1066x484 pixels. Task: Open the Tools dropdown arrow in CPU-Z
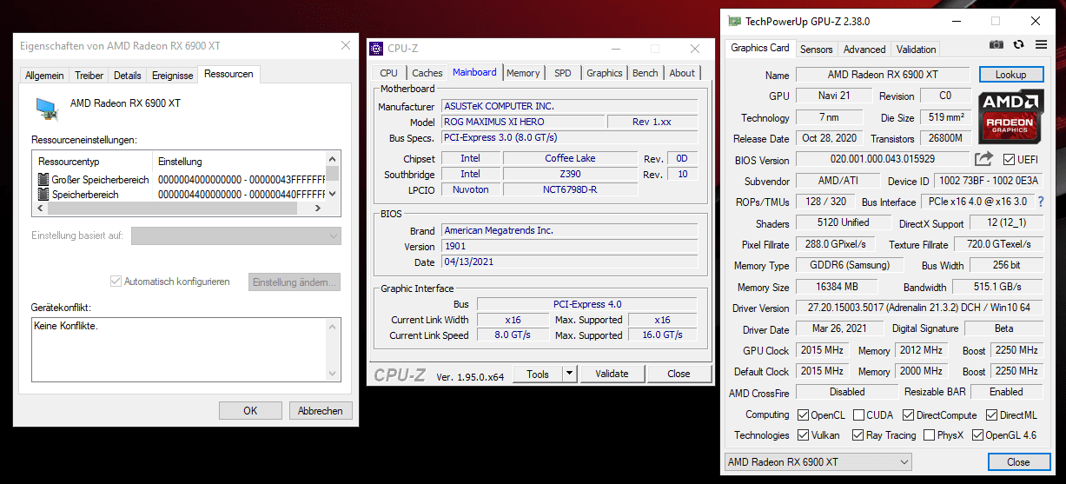(569, 374)
